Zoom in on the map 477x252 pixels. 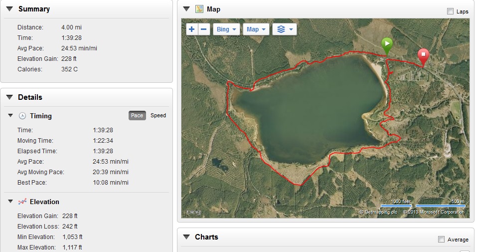point(192,29)
